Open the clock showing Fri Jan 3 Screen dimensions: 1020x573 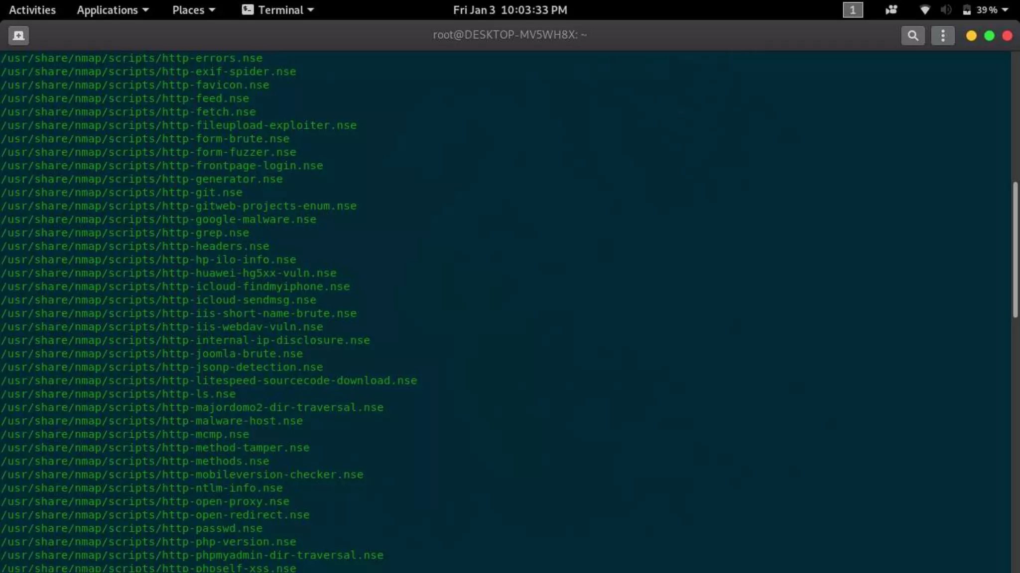pos(510,10)
